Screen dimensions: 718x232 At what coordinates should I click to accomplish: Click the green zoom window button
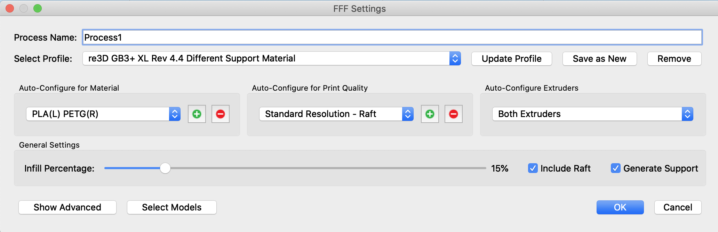pyautogui.click(x=38, y=8)
